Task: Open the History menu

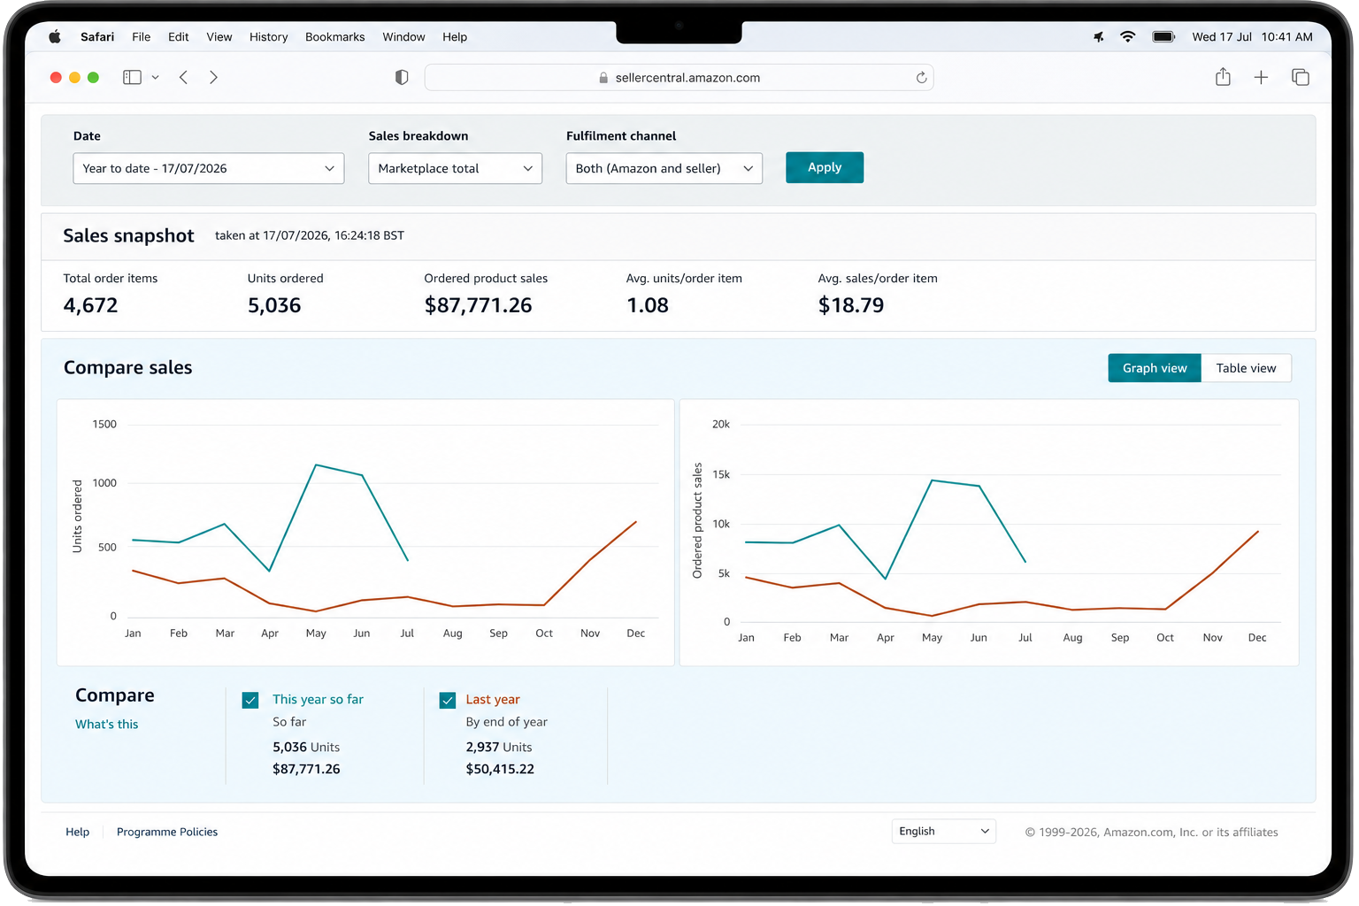Action: pos(268,37)
